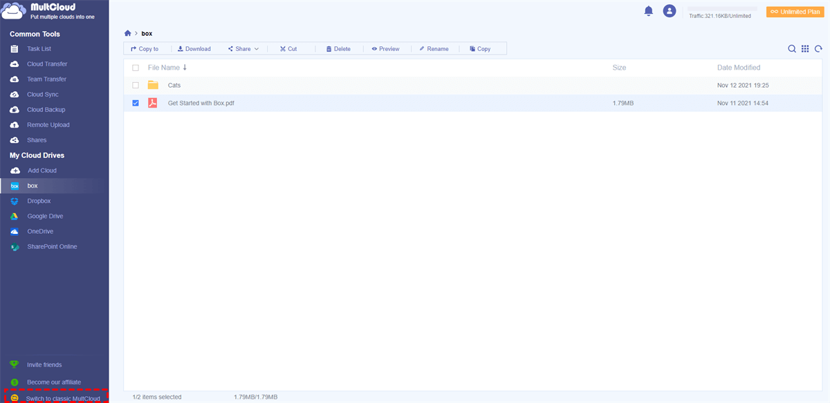
Task: Select the box drive in sidebar
Action: 54,186
